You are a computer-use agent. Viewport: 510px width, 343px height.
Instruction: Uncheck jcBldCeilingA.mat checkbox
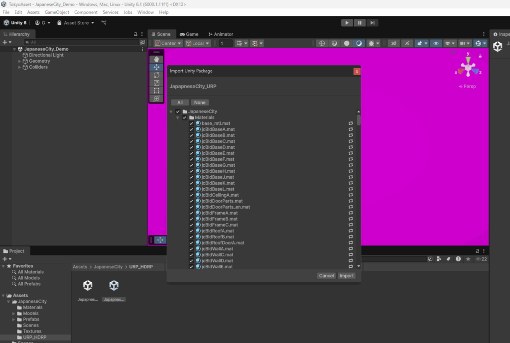coord(191,195)
